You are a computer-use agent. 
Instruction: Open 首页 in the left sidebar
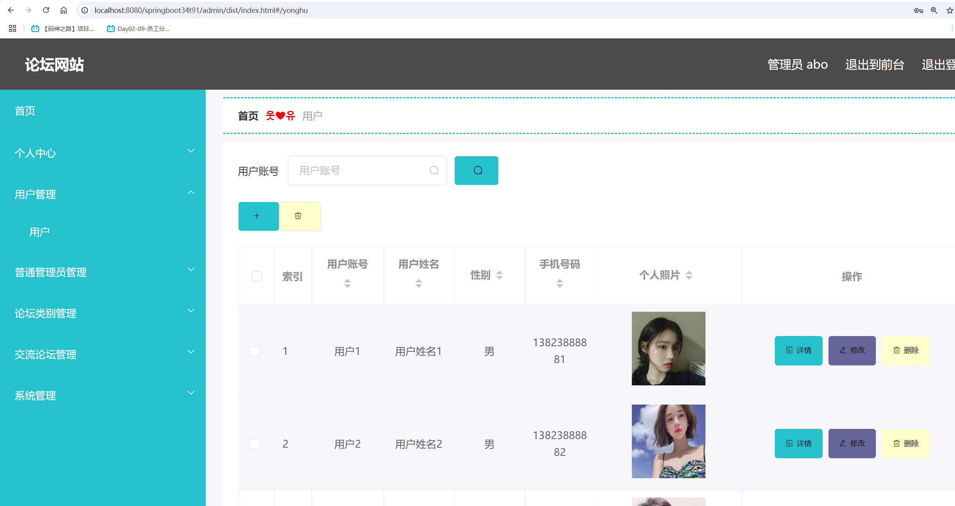coord(25,111)
